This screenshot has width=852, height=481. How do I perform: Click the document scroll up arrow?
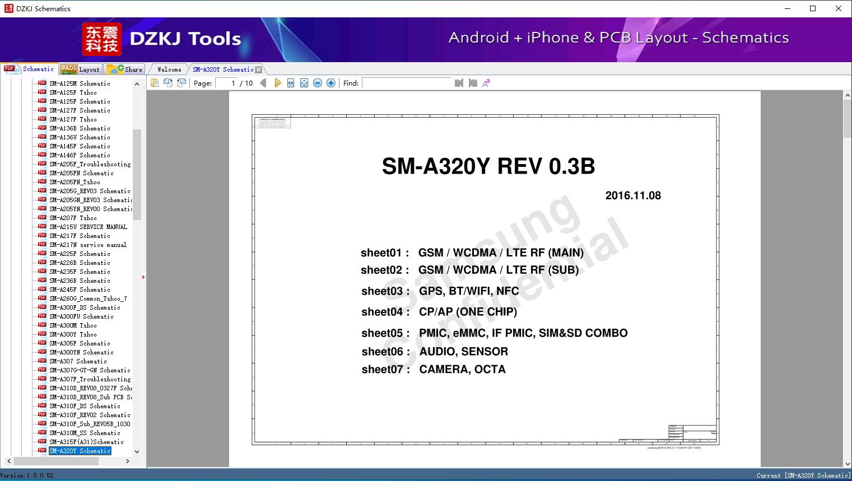coord(848,96)
